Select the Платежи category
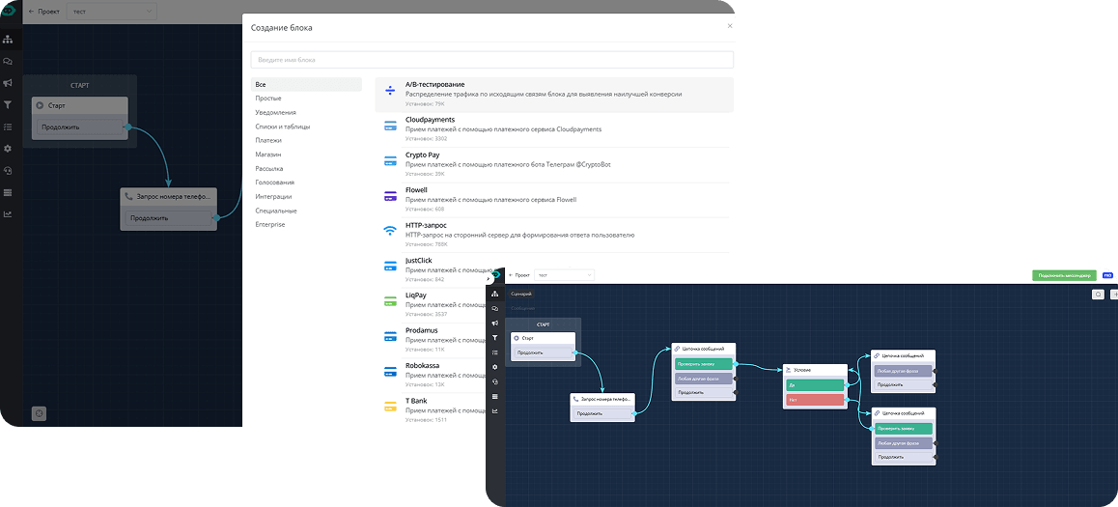The image size is (1118, 507). [268, 140]
